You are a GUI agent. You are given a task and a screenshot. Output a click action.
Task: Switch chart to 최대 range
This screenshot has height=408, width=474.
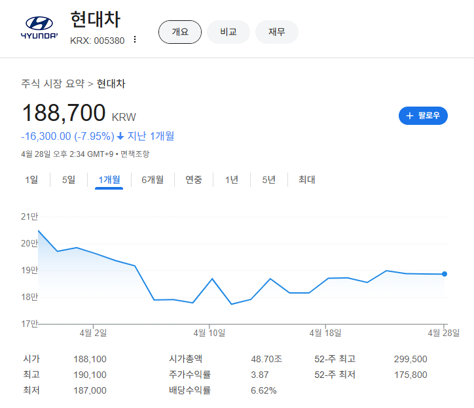click(306, 180)
